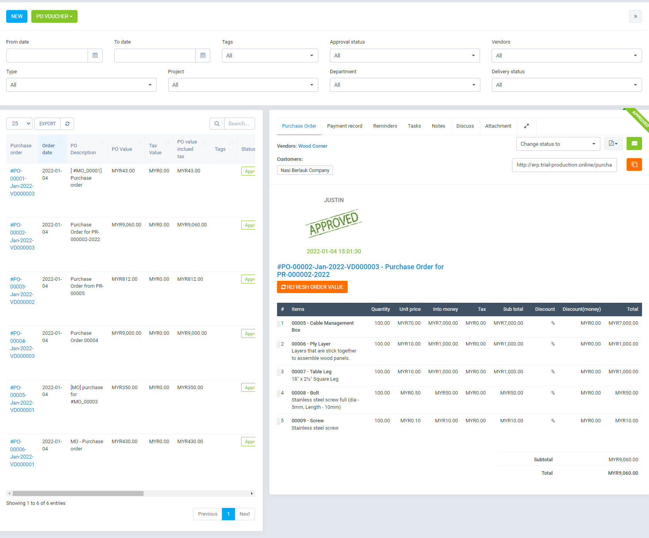649x538 pixels.
Task: Open the Attachment tab
Action: pyautogui.click(x=498, y=126)
